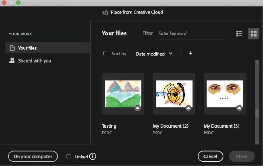Click the Place button

click(242, 156)
